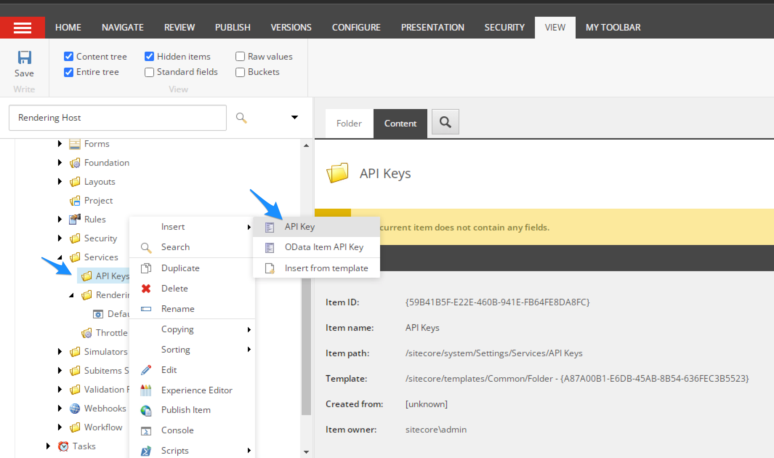Switch to the Folder editor tab

point(349,124)
